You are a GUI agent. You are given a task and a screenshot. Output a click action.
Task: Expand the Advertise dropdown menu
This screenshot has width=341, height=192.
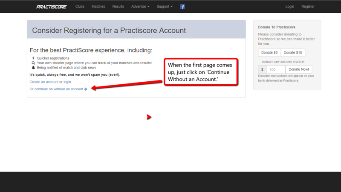140,6
